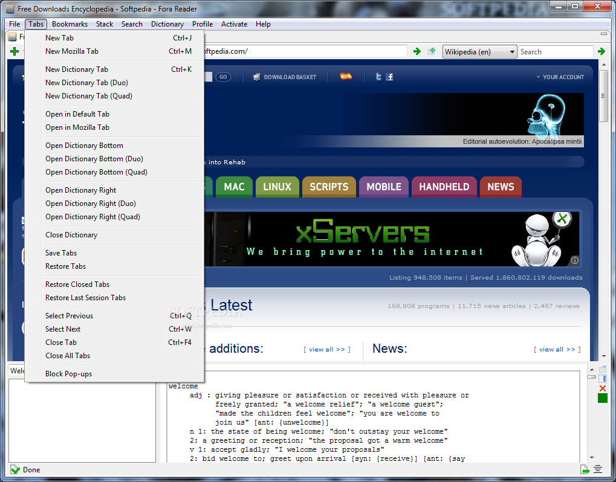Click the keyboard grid icon atop the dictionary sidebar
This screenshot has height=482, width=616.
pyautogui.click(x=602, y=369)
